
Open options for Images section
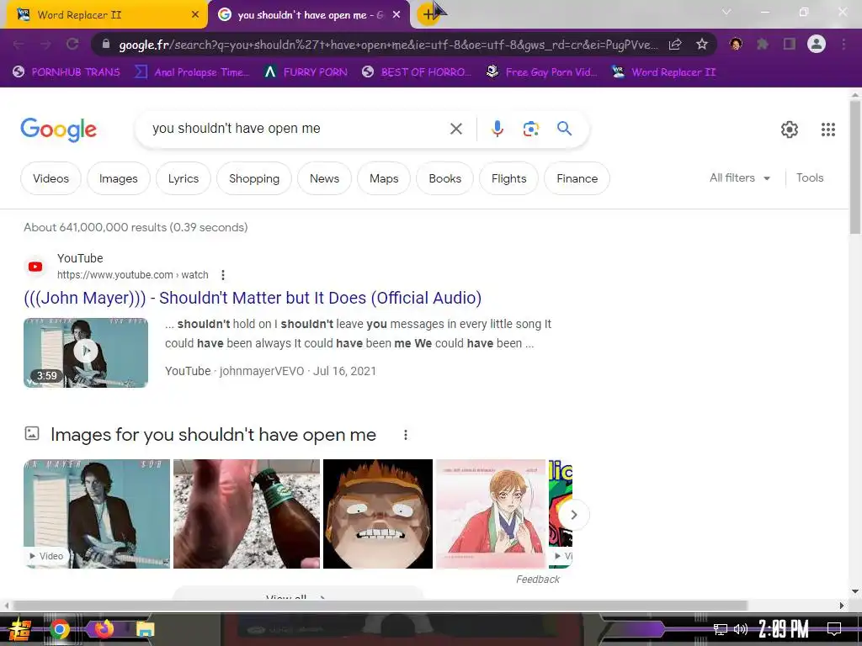(406, 435)
